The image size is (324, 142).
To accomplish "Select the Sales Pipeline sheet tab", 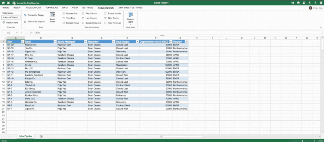I will click(x=26, y=136).
